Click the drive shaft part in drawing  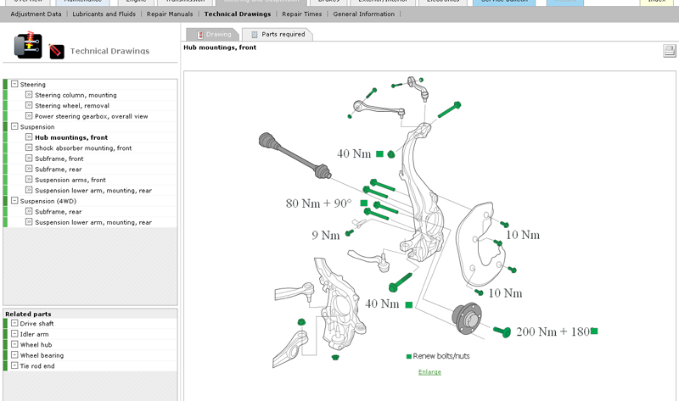pyautogui.click(x=295, y=155)
